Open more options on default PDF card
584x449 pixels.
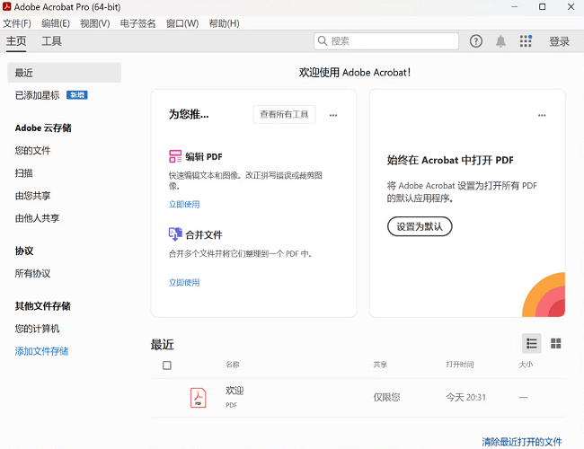(x=542, y=115)
